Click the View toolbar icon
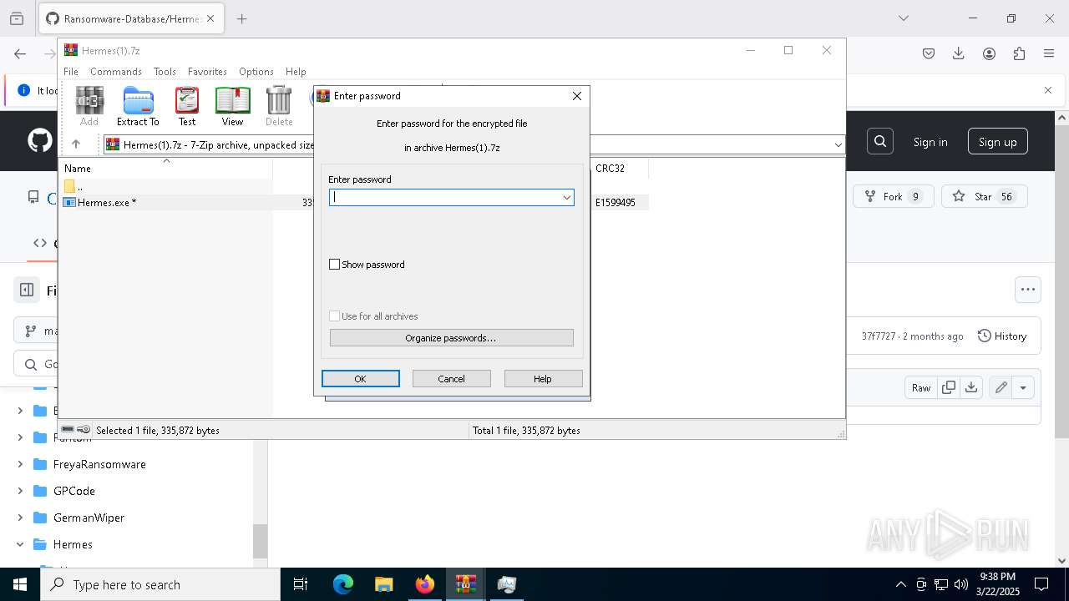 pyautogui.click(x=232, y=106)
